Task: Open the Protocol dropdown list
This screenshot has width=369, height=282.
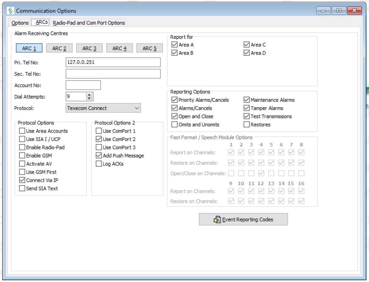Action: [103, 108]
